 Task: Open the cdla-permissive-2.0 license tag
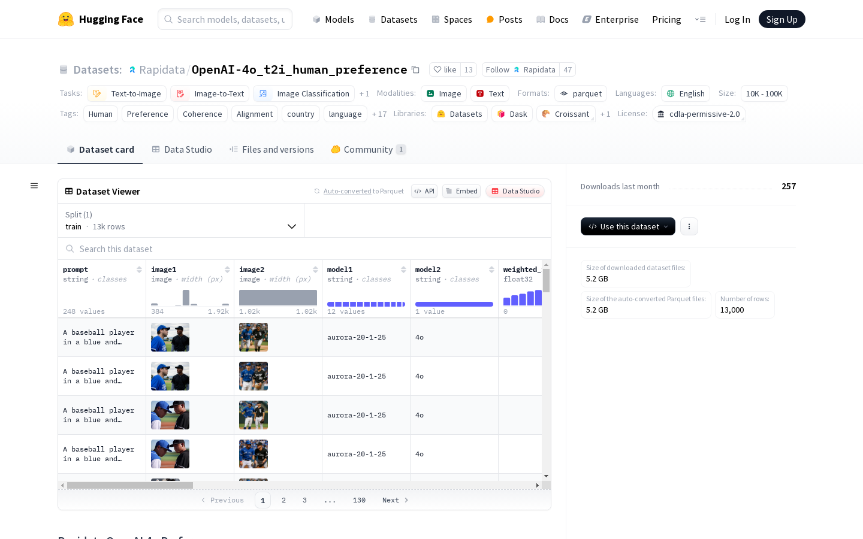tap(699, 114)
